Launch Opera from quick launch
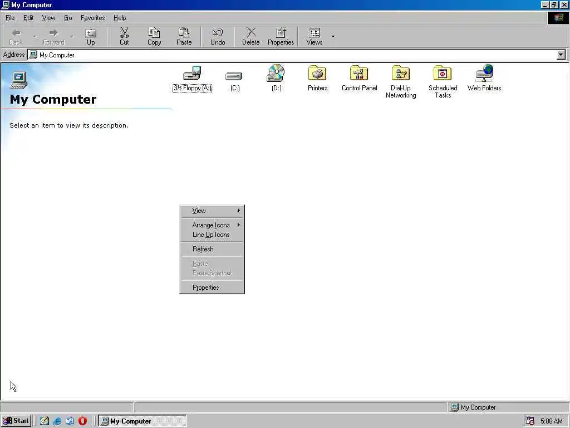570x428 pixels. click(x=82, y=421)
